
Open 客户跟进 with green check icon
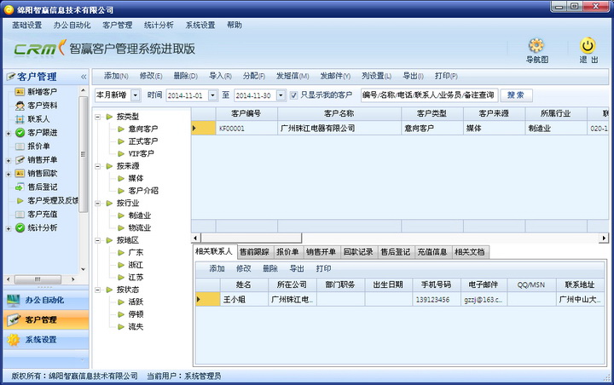(x=42, y=133)
